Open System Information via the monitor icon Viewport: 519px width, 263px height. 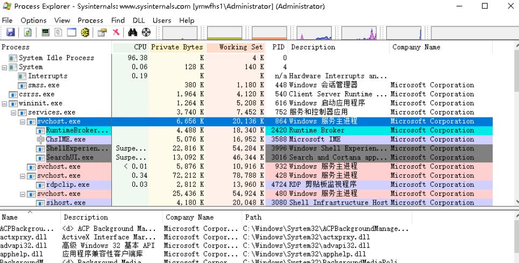pyautogui.click(x=45, y=32)
